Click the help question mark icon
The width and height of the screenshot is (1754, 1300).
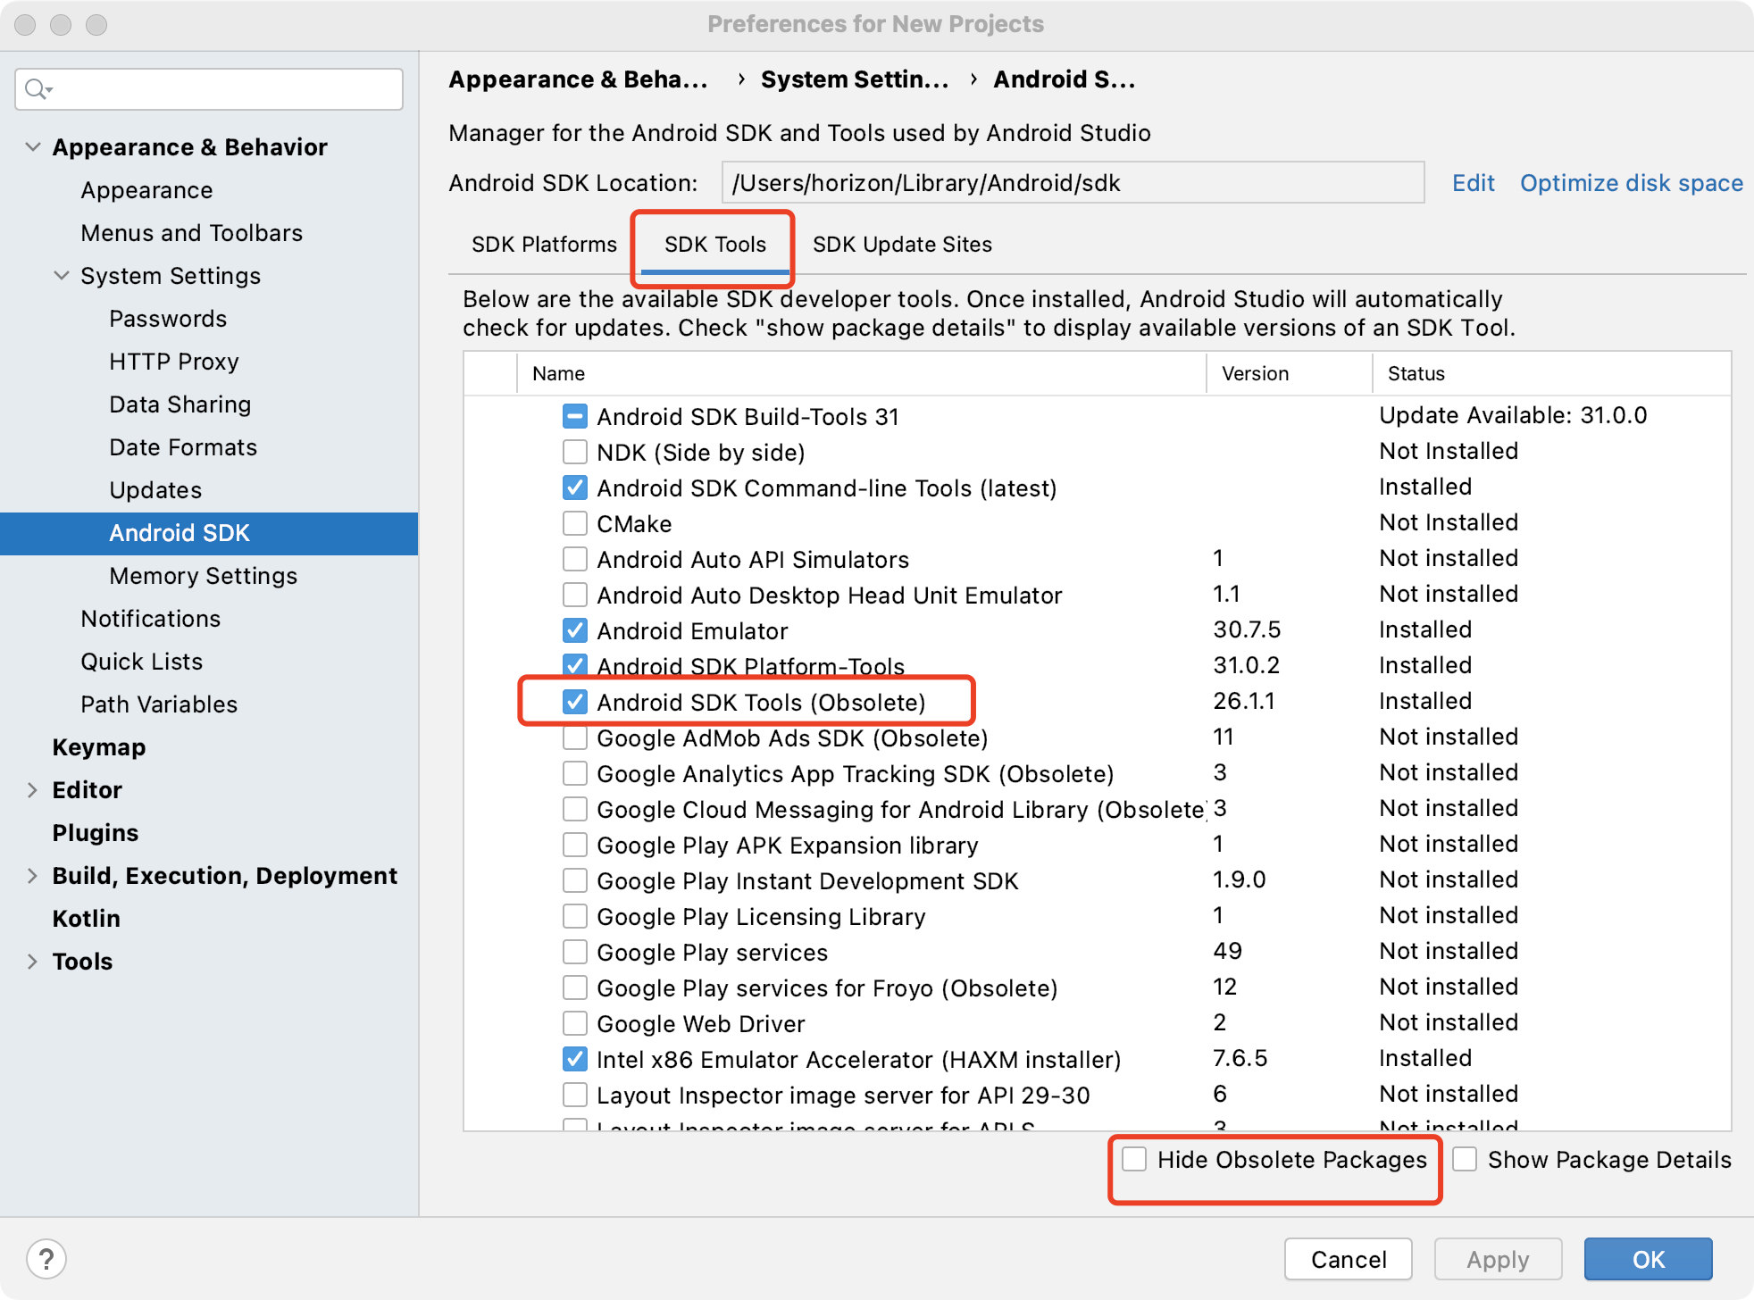tap(46, 1259)
